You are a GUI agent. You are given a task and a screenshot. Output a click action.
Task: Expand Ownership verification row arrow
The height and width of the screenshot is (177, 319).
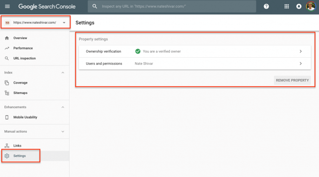(x=300, y=51)
